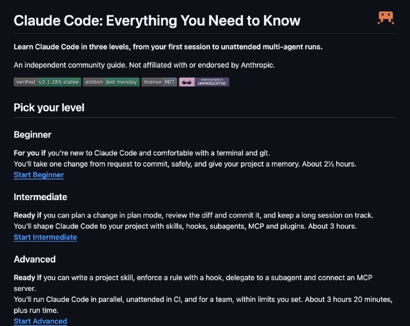Screen dimensions: 410x326
Task: Click the 'Not affiliated with or endorsed by Anthropic' disclaimer
Action: pyautogui.click(x=202, y=65)
